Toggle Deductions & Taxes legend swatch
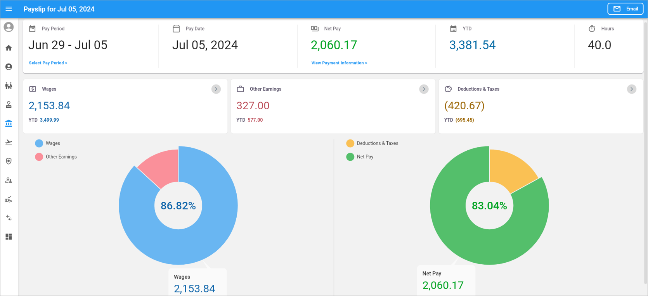648x296 pixels. point(350,143)
